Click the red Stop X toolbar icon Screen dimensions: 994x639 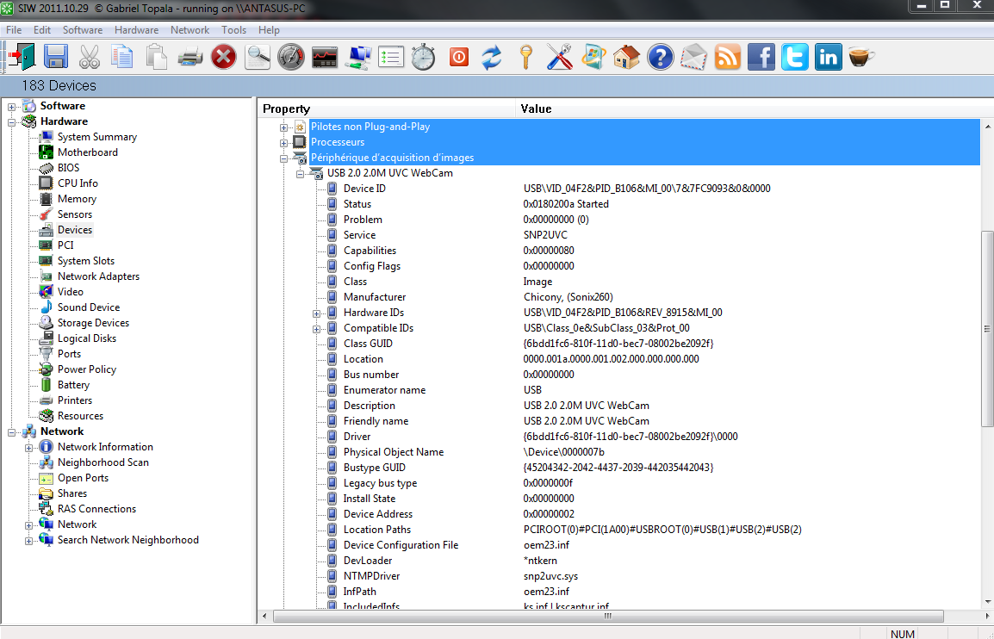224,58
